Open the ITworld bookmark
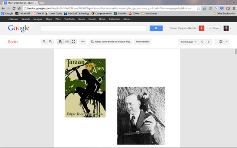 tap(38, 14)
